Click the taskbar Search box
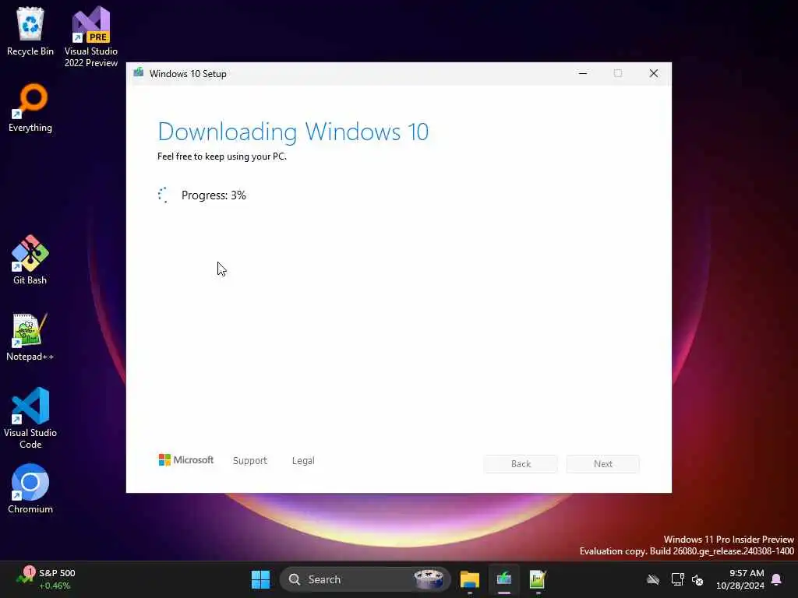Viewport: 798px width, 598px height. pos(365,579)
